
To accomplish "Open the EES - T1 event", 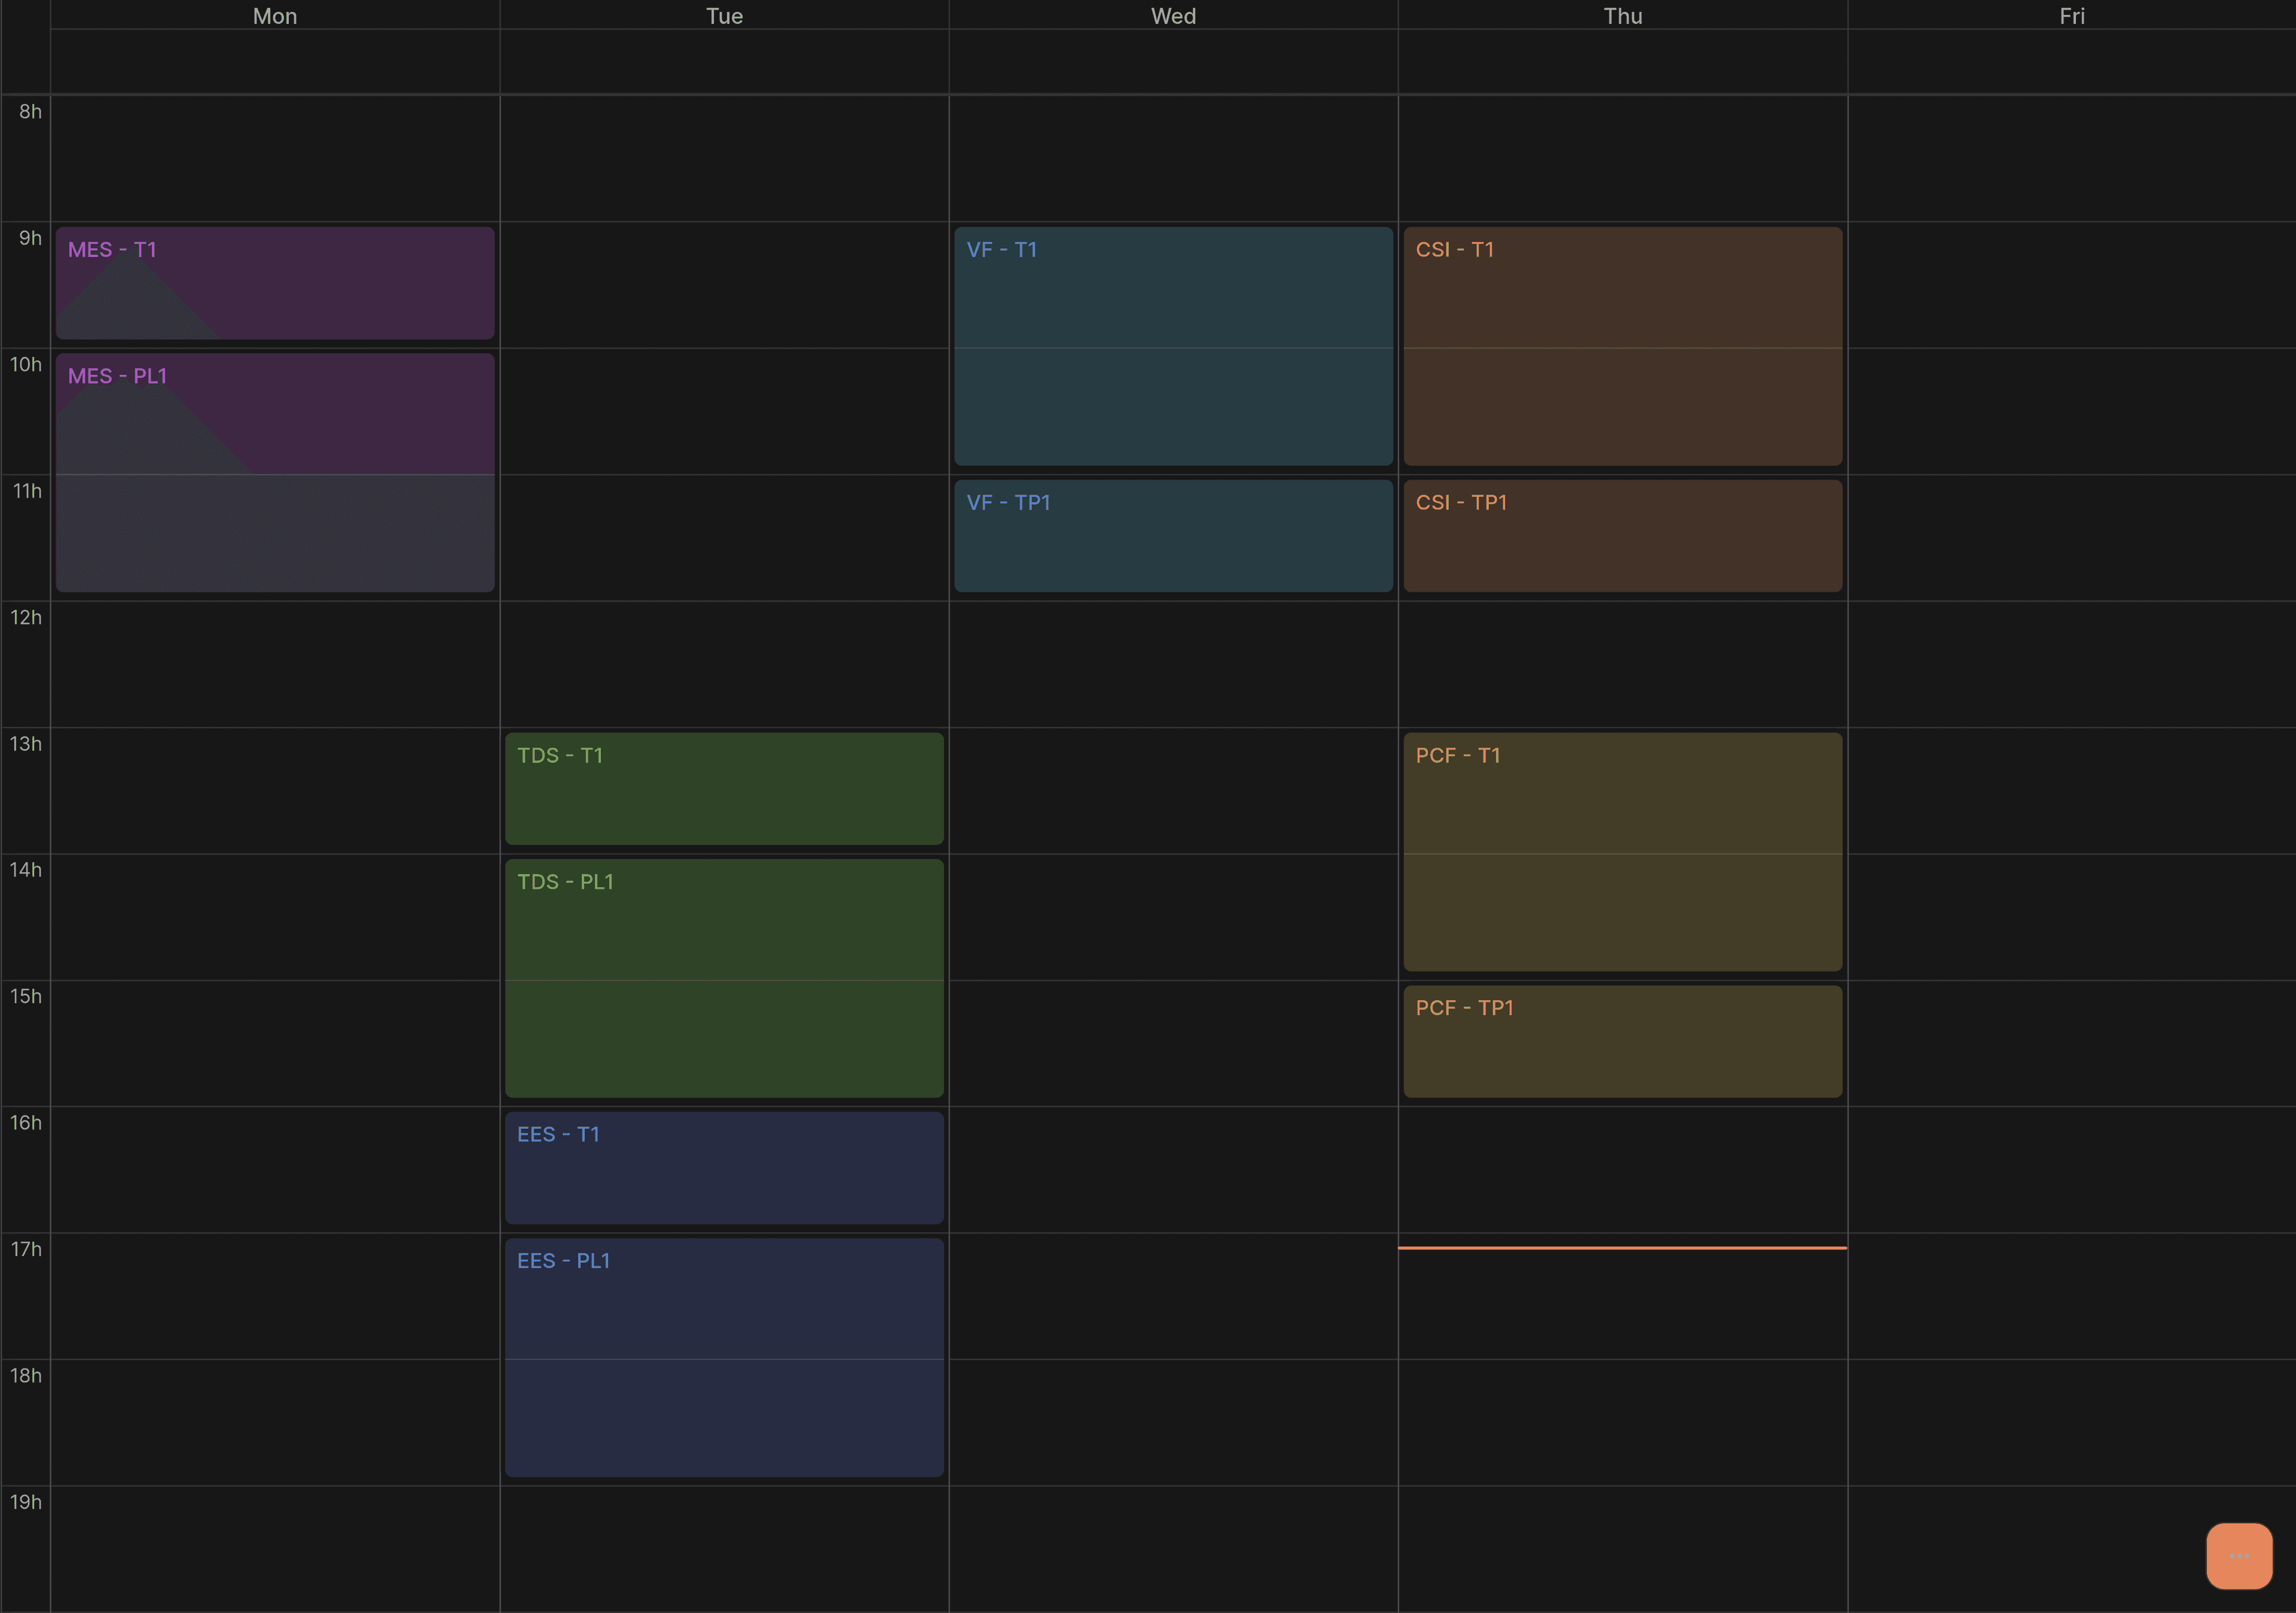I will tap(724, 1168).
